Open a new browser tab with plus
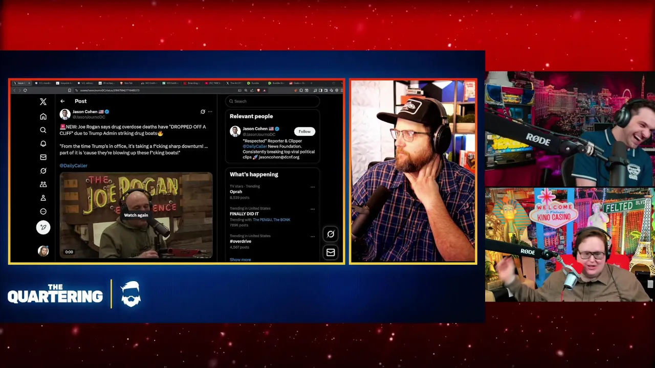The image size is (655, 368). pyautogui.click(x=312, y=83)
